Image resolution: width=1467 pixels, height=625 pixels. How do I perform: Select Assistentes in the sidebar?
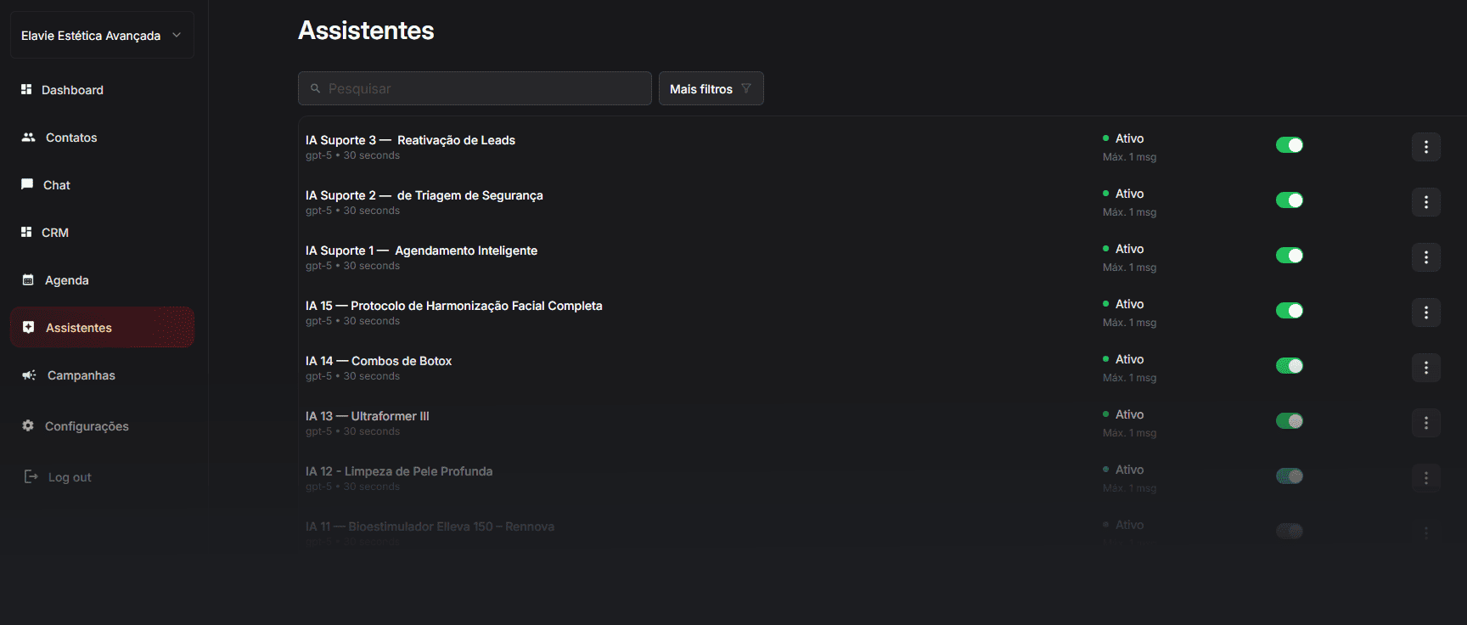coord(102,327)
